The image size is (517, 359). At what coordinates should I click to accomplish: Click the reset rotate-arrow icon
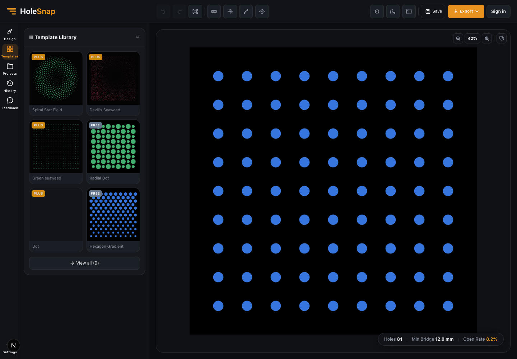point(377,11)
